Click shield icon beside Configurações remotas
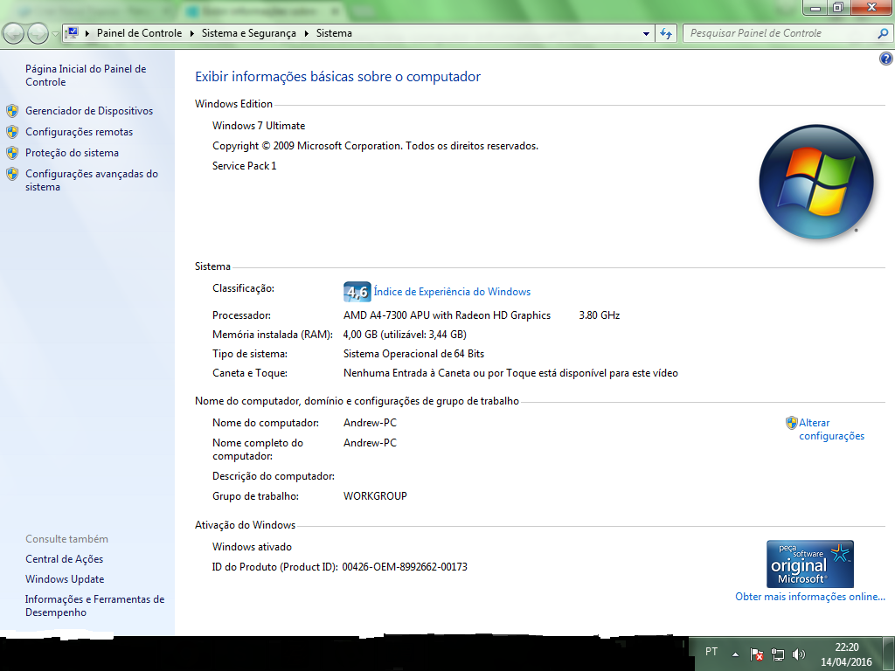The height and width of the screenshot is (671, 895). point(12,132)
